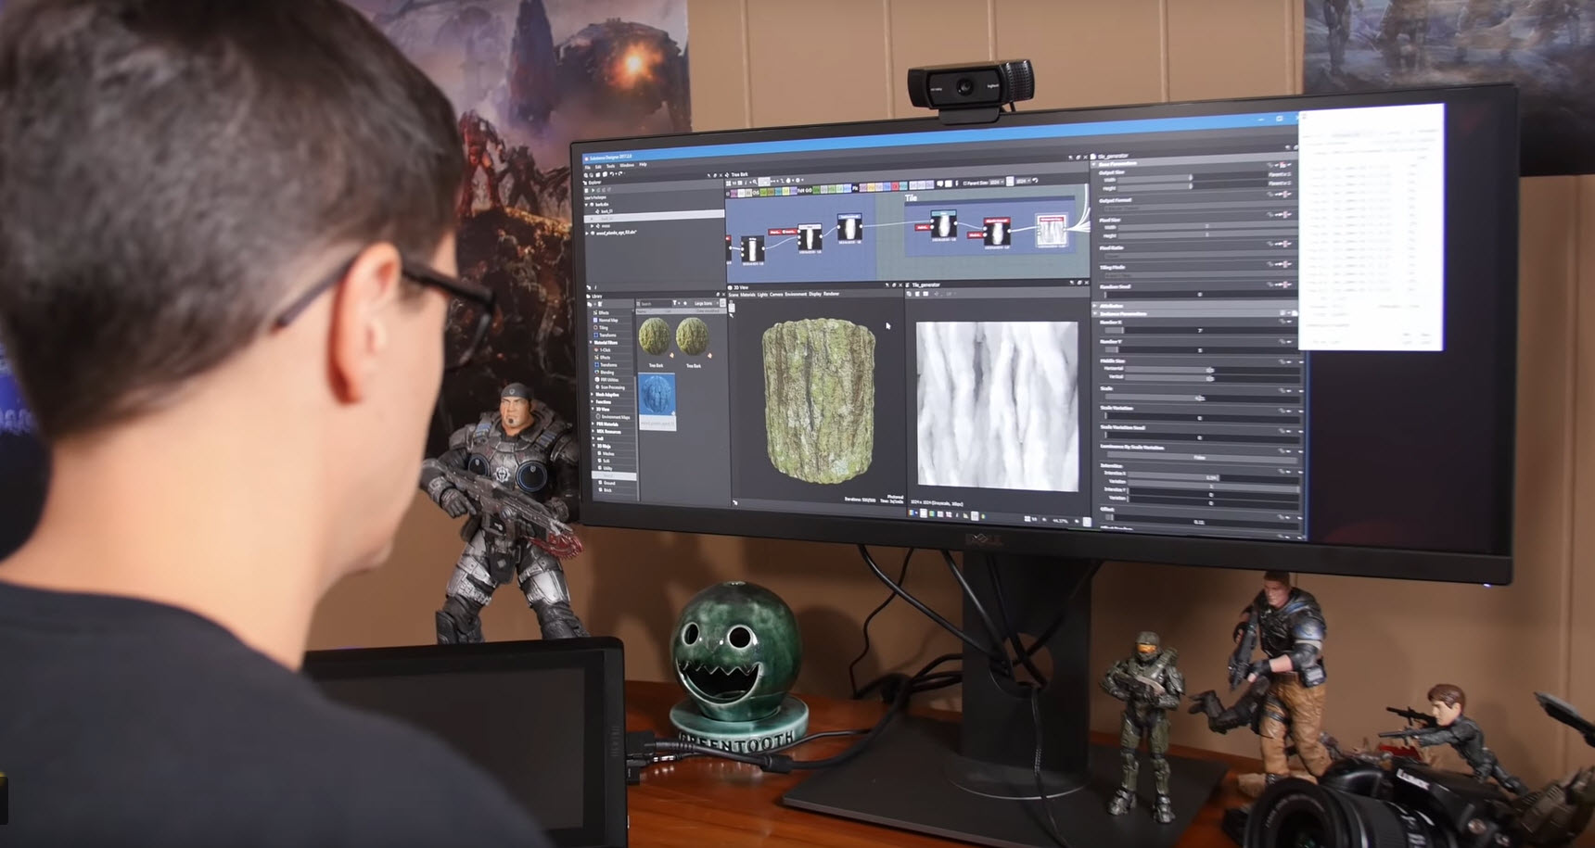Close the Library panel
The height and width of the screenshot is (848, 1595).
coord(722,296)
